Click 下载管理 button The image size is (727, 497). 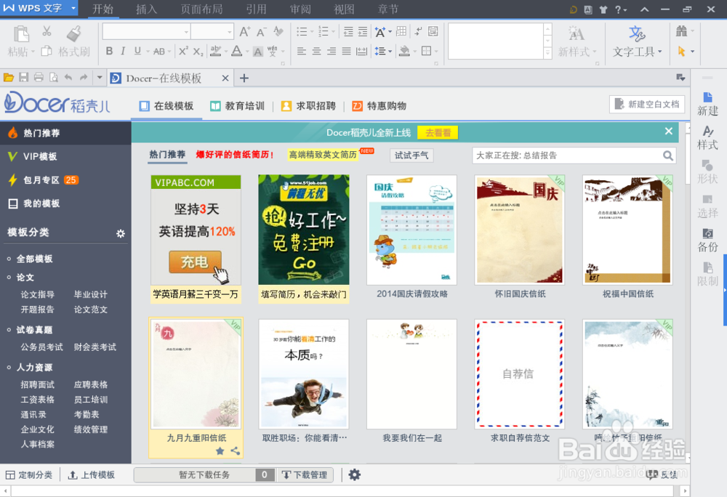(x=305, y=474)
